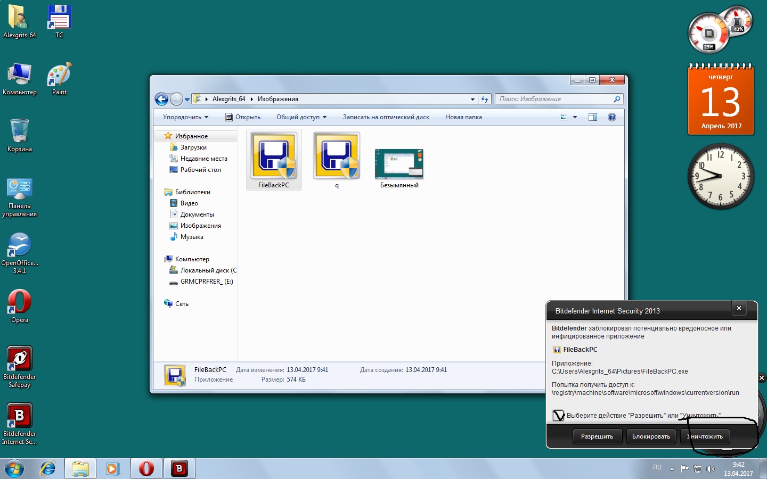Open Локальный диск (C in navigation pane
Screen dimensions: 767x479
point(203,270)
